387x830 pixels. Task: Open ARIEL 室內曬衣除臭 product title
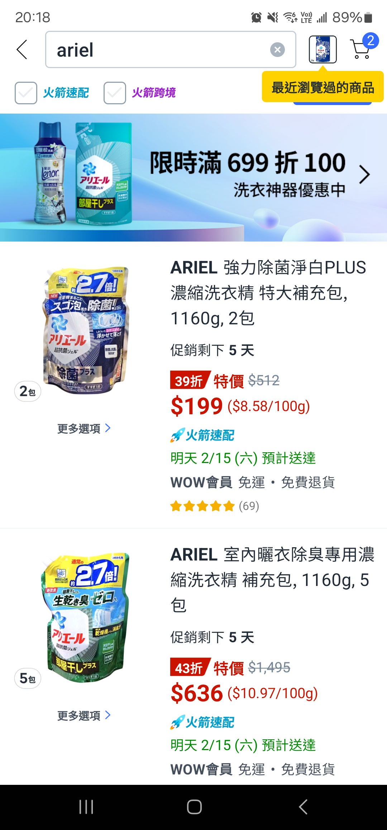point(272,580)
